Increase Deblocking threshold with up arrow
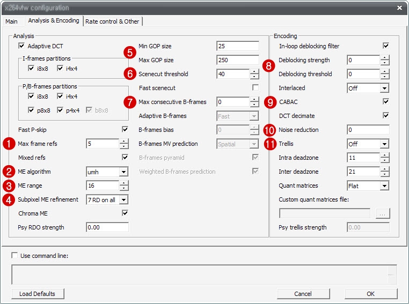 pos(385,72)
